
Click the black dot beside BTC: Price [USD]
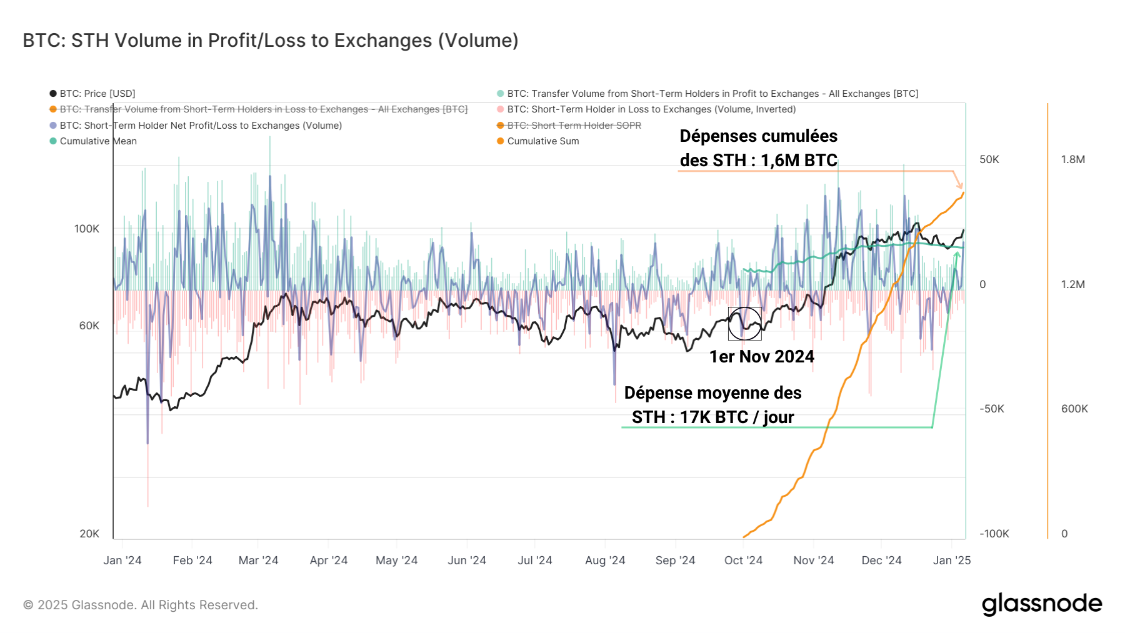(x=53, y=94)
